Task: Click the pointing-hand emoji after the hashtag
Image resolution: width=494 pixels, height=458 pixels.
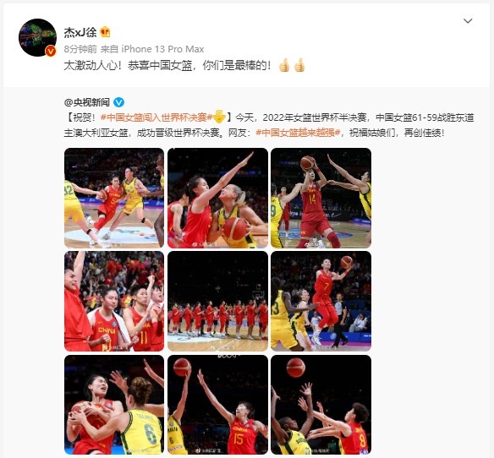Action: [219, 117]
